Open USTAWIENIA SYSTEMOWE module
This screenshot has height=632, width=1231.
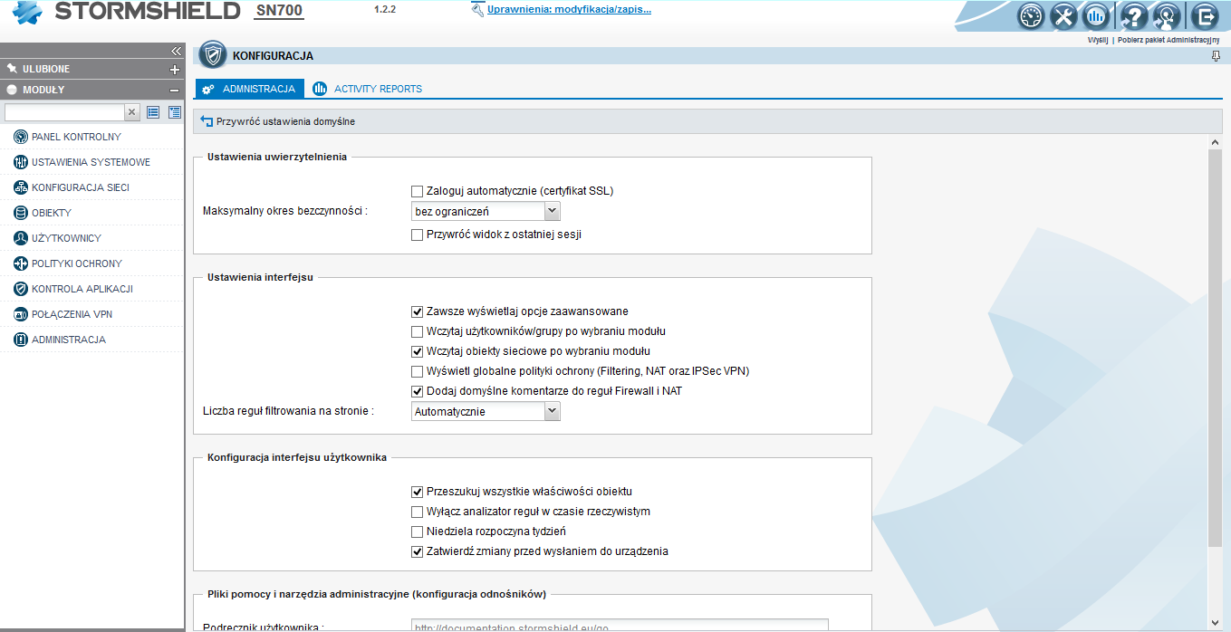[x=91, y=162]
